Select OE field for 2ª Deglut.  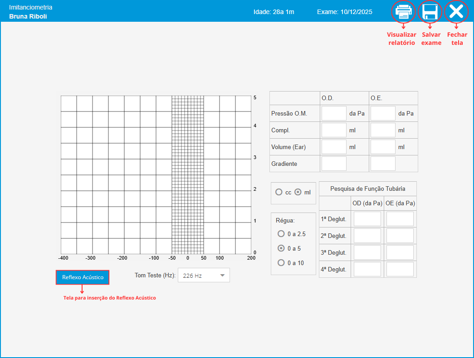click(400, 236)
